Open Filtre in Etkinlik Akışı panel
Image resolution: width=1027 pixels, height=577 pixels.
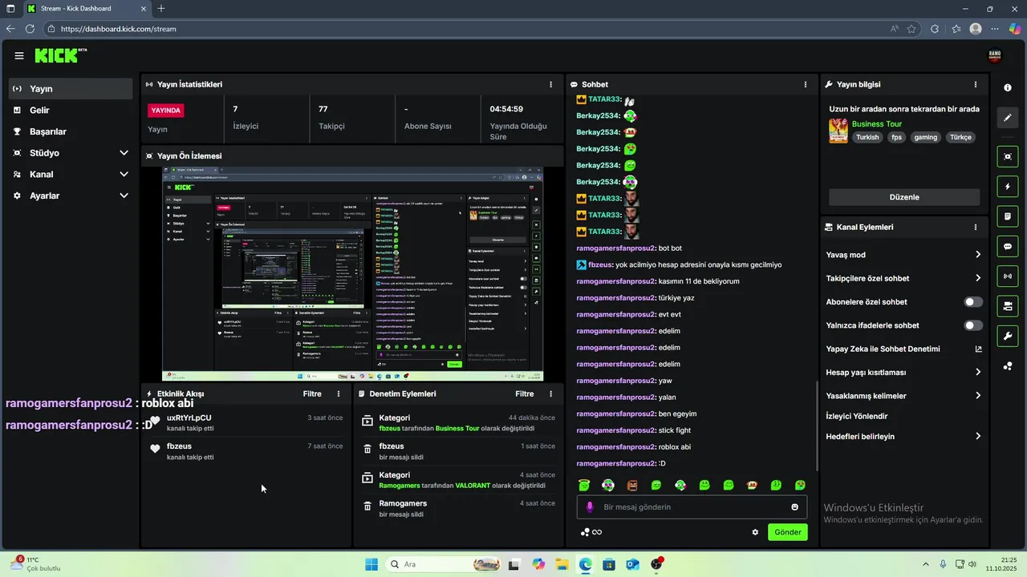(312, 393)
